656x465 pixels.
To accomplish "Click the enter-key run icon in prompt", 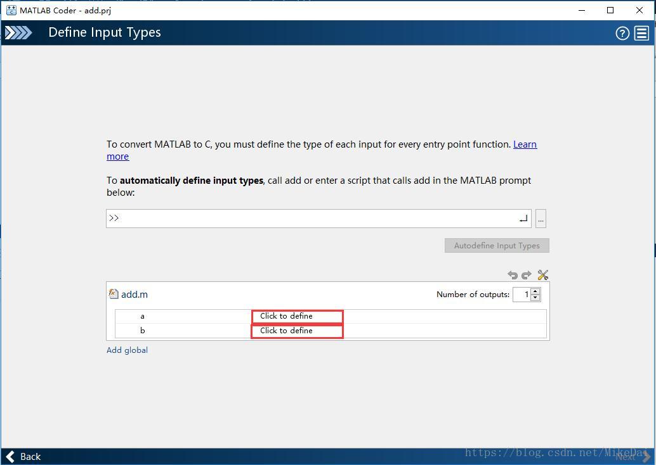I will coord(523,219).
